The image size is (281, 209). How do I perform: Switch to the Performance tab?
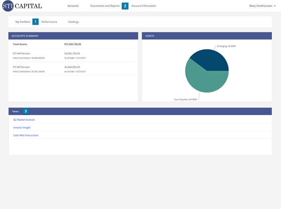(49, 22)
